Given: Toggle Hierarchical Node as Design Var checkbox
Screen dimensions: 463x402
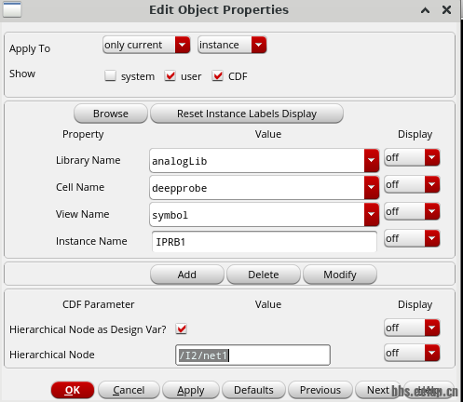Looking at the screenshot, I should (182, 328).
